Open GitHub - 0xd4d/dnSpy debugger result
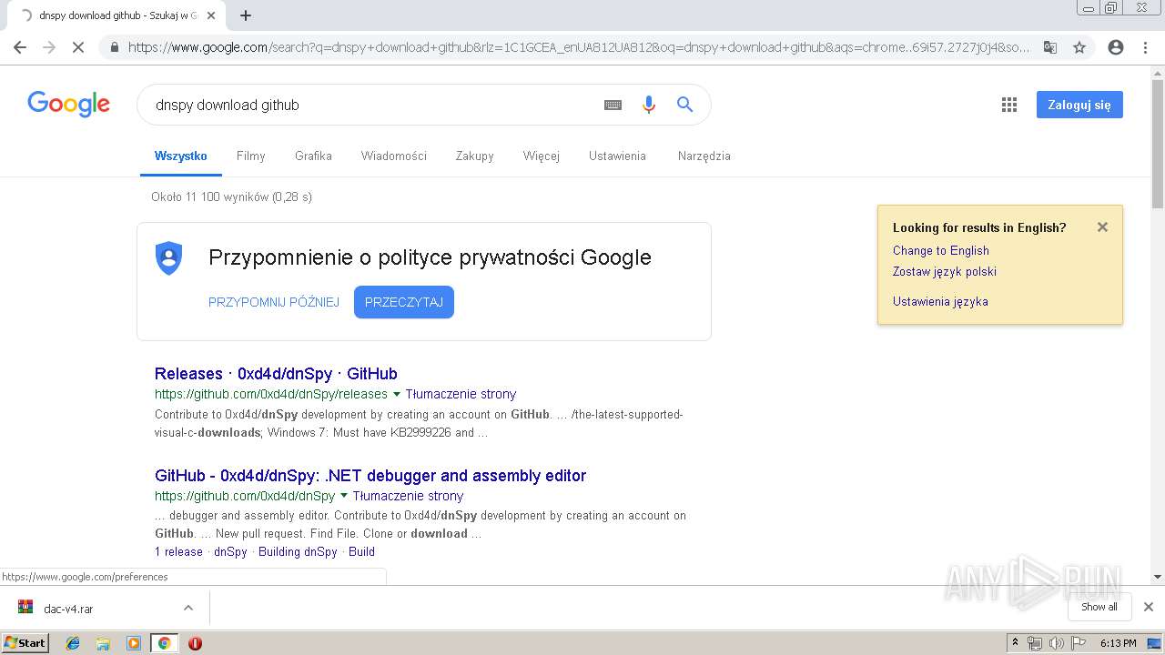1165x655 pixels. [370, 476]
